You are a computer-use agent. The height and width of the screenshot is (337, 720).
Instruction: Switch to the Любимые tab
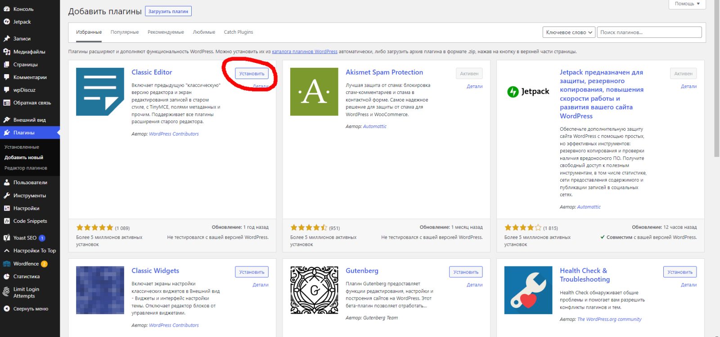(x=204, y=32)
